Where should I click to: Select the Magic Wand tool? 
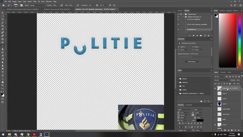(3, 23)
